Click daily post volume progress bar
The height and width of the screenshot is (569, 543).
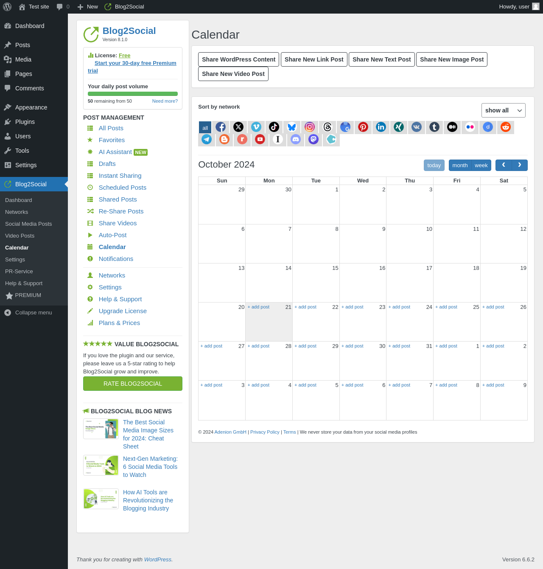[x=133, y=94]
